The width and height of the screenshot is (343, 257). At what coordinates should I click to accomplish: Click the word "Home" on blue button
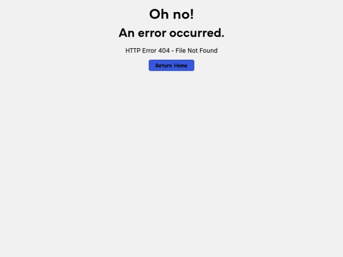[180, 65]
